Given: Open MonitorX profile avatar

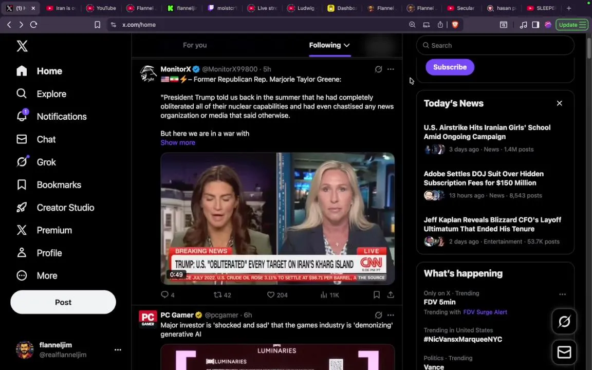Looking at the screenshot, I should (148, 73).
